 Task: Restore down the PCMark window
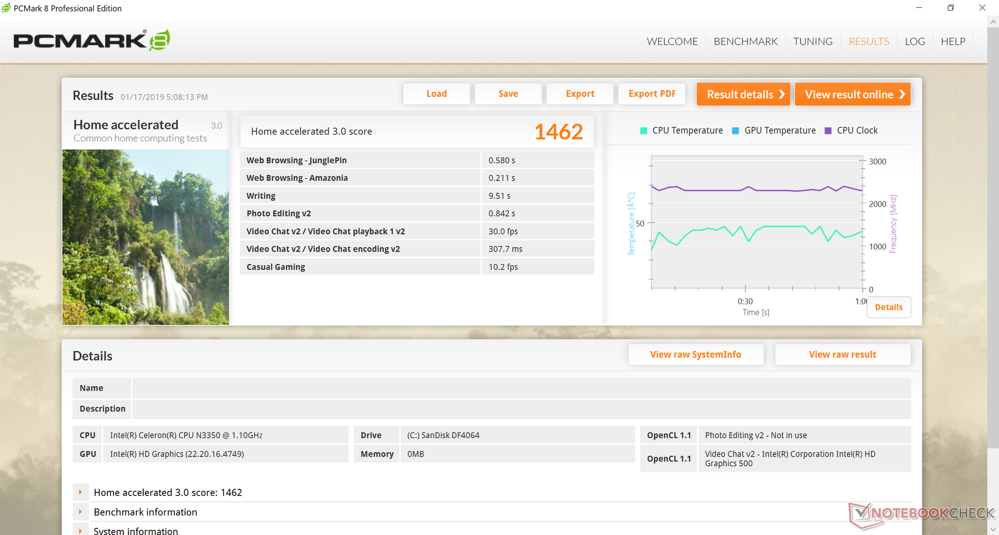(x=951, y=8)
